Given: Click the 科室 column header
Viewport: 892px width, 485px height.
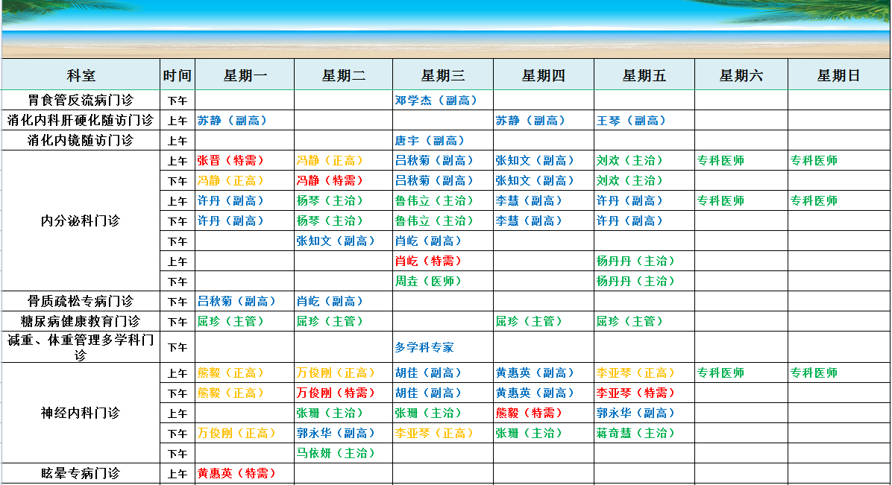Looking at the screenshot, I should [81, 75].
